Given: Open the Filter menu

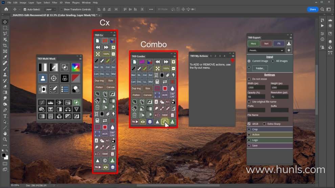Looking at the screenshot, I should coord(54,3).
